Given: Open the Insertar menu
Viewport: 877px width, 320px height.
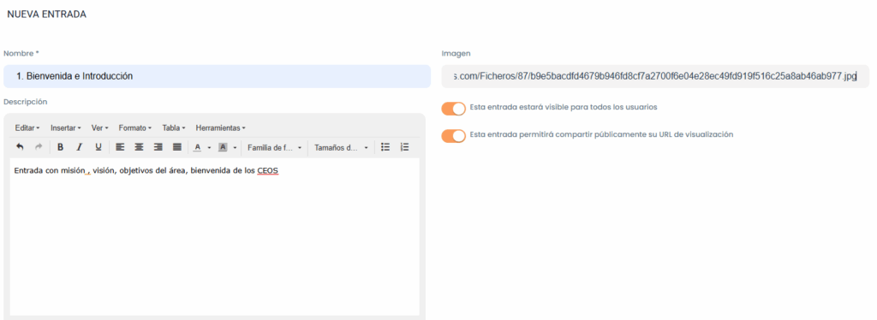Looking at the screenshot, I should (65, 127).
